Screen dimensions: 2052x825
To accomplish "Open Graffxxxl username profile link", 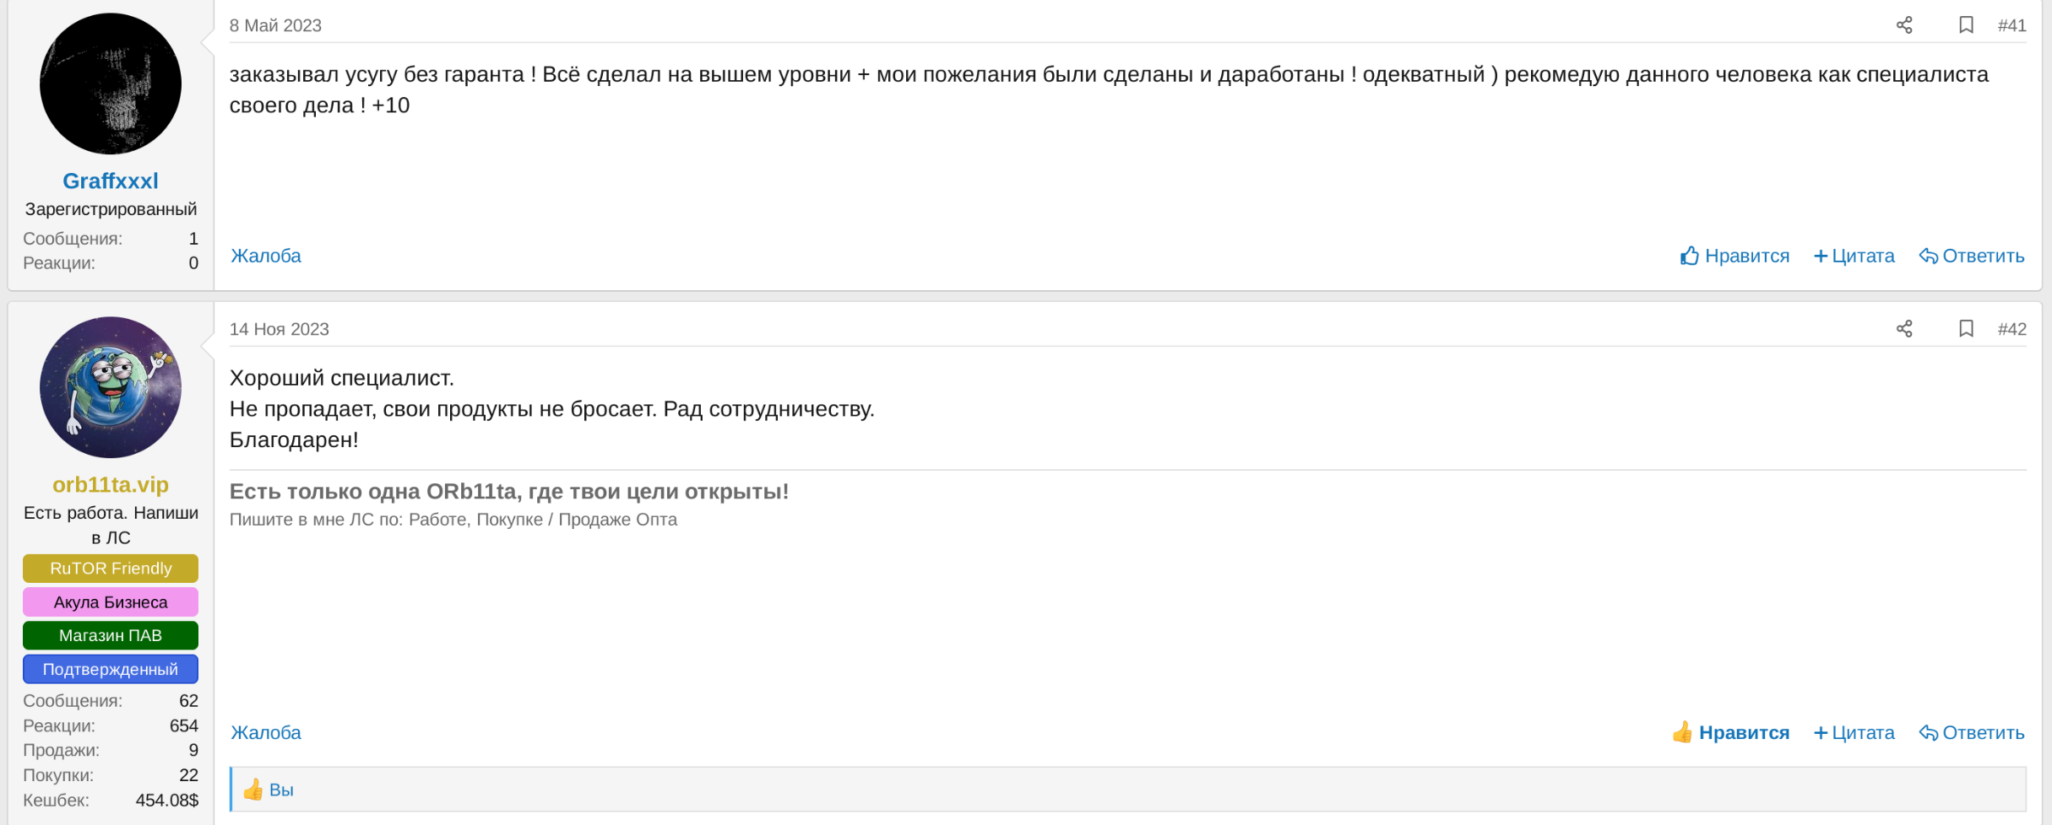I will (111, 181).
